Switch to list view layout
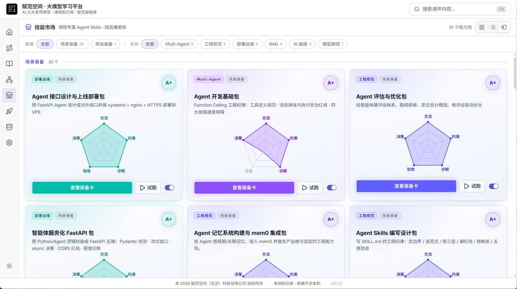 point(493,27)
